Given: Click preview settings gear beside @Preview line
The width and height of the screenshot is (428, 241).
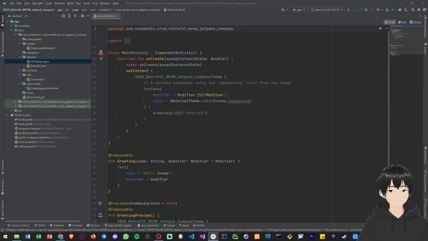Looking at the screenshot, I should 100,203.
